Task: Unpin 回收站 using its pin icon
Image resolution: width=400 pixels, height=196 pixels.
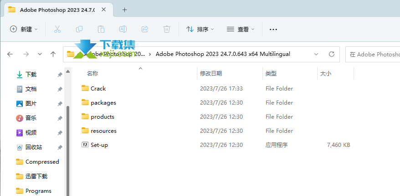Action: pyautogui.click(x=60, y=147)
